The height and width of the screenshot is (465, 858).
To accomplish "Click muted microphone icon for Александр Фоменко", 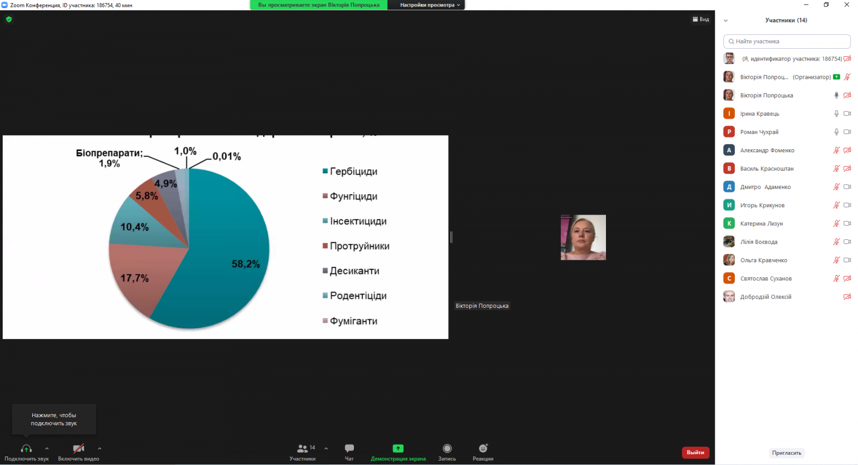I will tap(836, 150).
